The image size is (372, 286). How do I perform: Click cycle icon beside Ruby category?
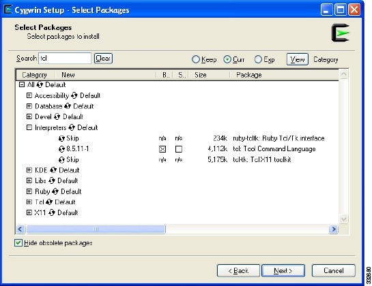pos(55,191)
